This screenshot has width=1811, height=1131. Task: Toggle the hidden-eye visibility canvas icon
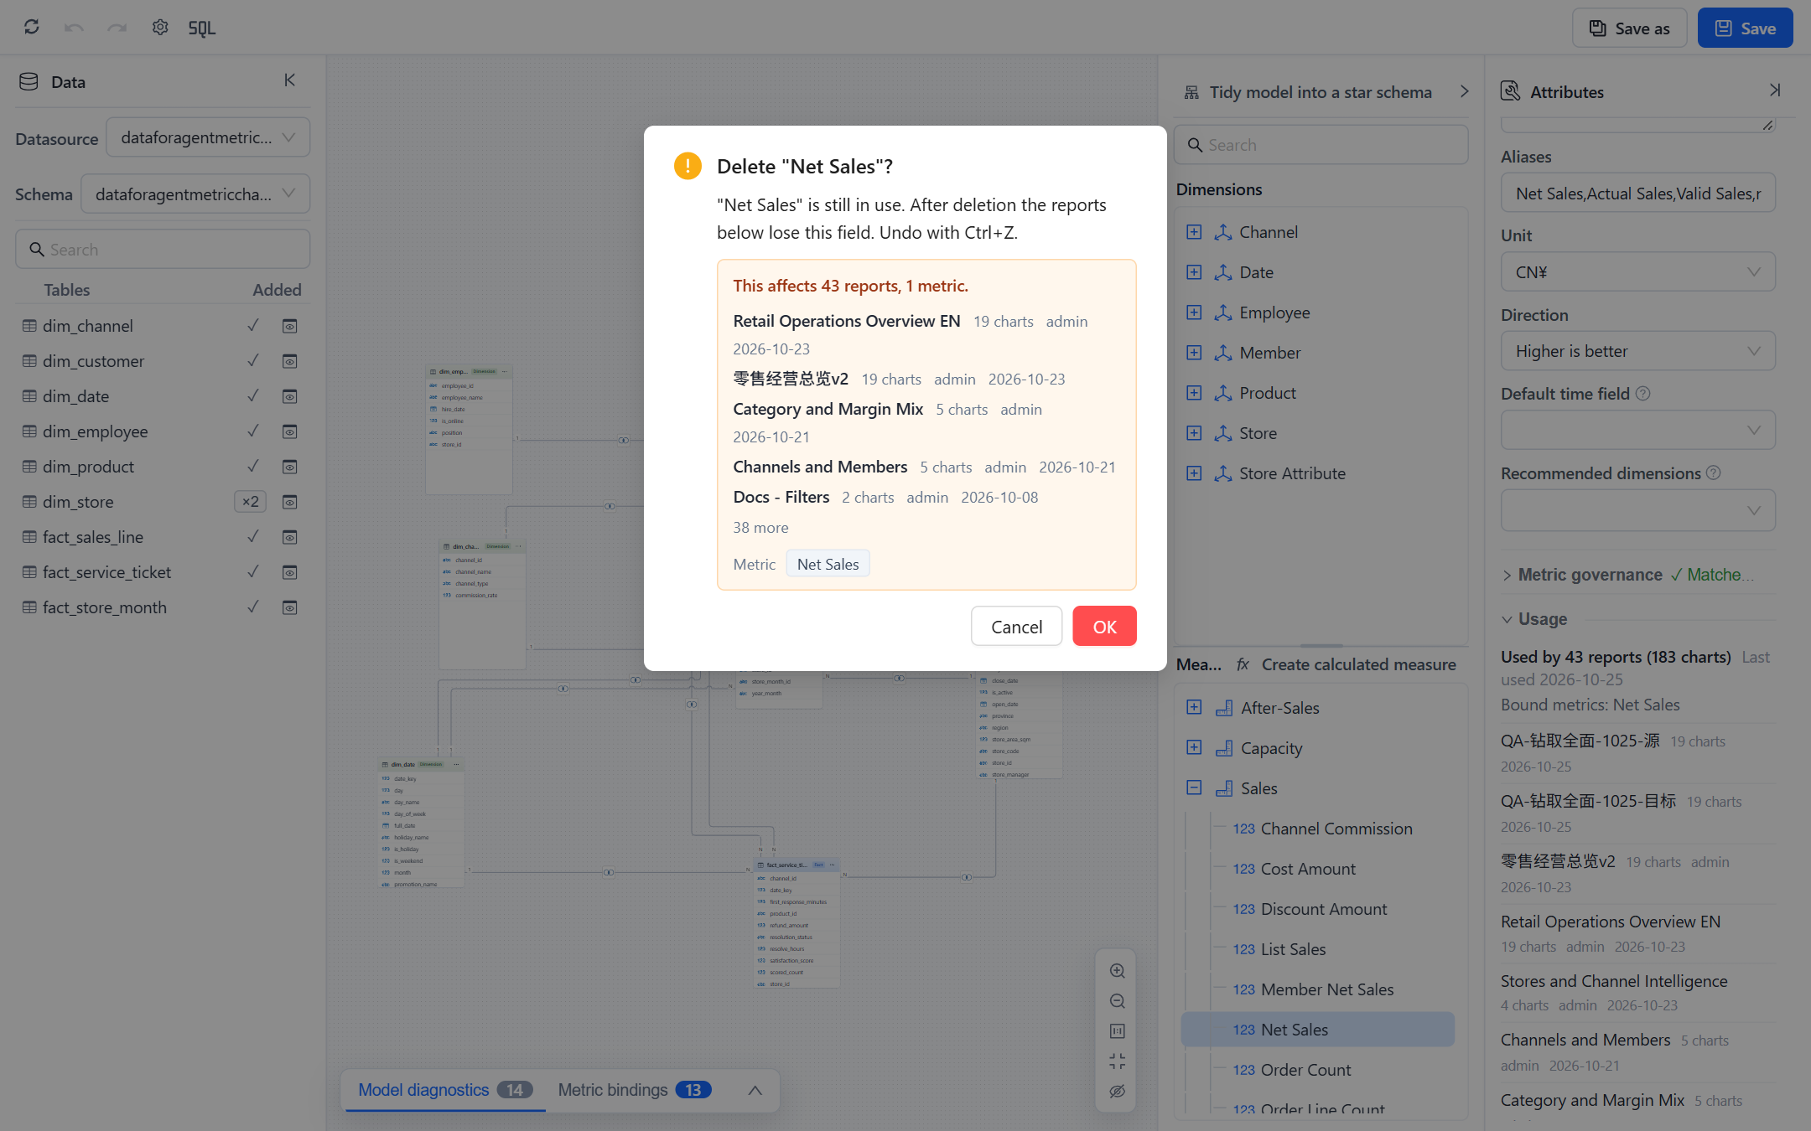tap(1117, 1092)
